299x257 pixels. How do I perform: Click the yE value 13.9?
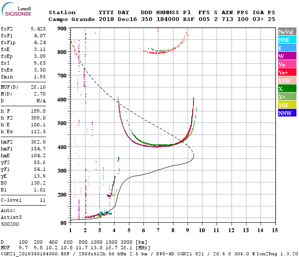40,176
